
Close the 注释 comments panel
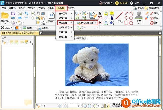(33, 37)
